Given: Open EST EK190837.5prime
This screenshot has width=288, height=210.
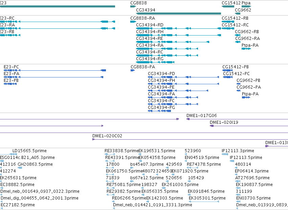Looking at the screenshot, I should tap(254, 185).
